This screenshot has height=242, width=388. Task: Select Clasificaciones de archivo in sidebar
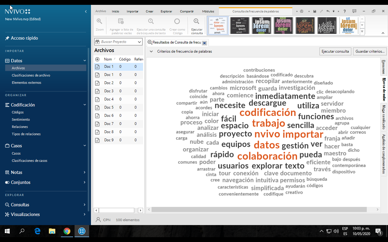coord(31,75)
